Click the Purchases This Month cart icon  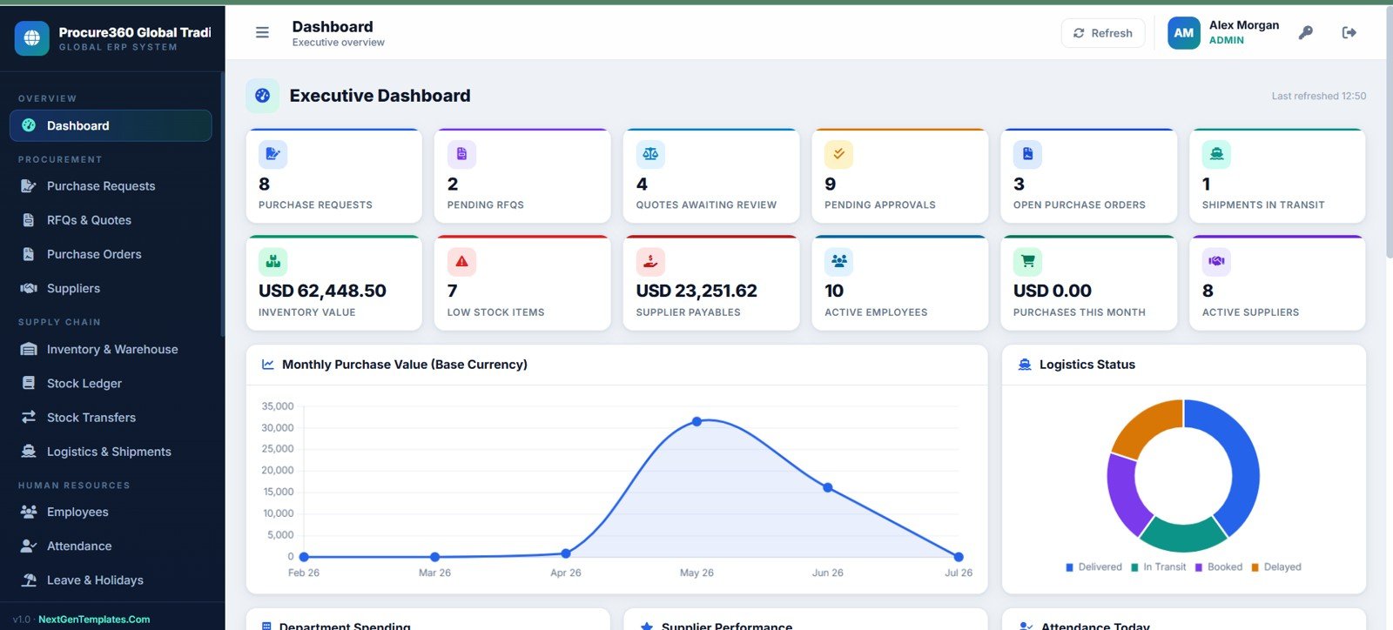click(x=1027, y=261)
